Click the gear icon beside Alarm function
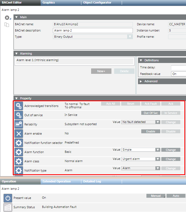The width and height of the screenshot is (186, 212). click(19, 152)
